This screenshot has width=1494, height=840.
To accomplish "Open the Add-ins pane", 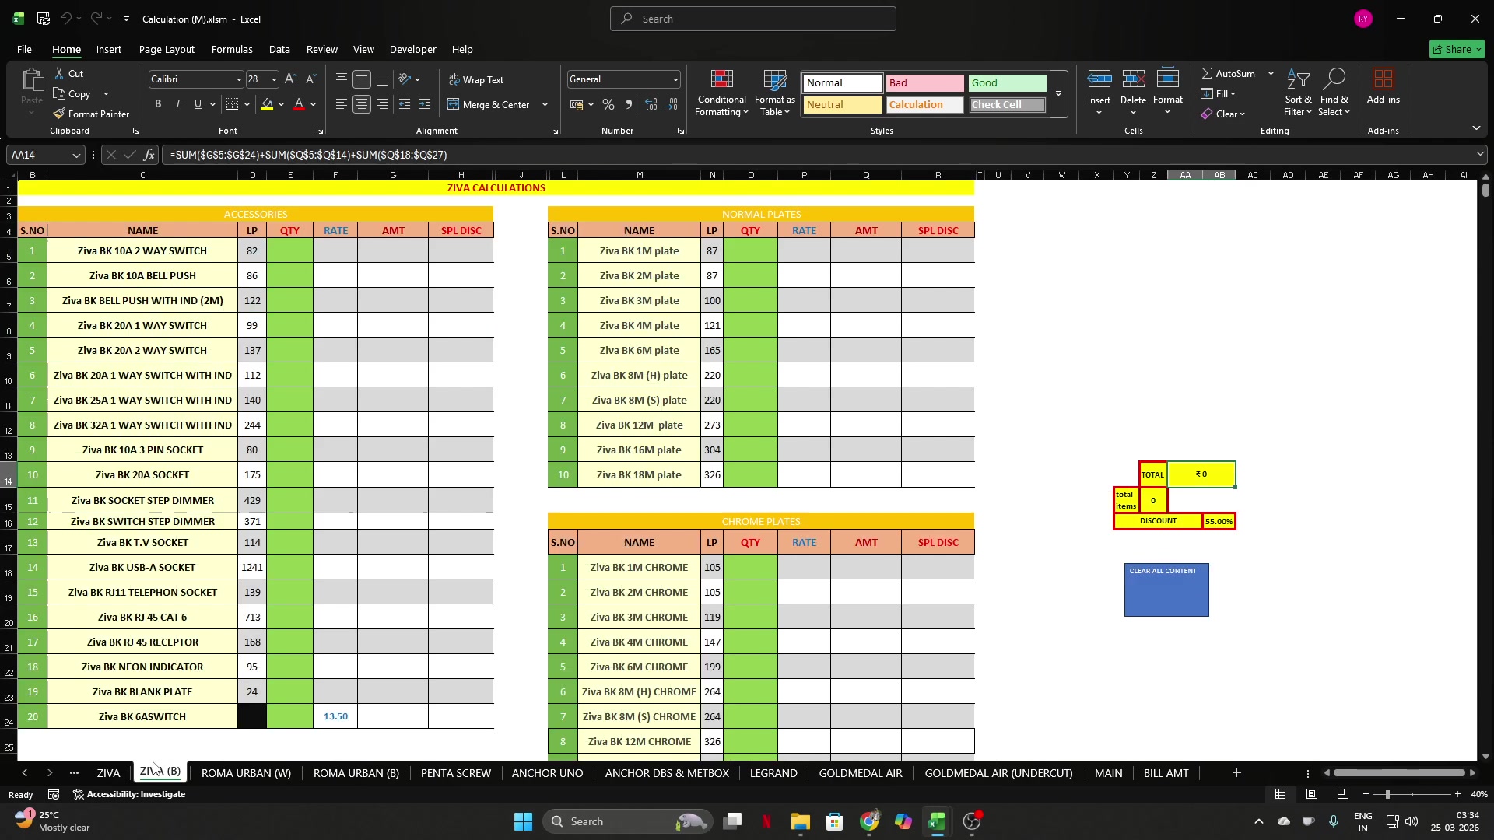I will coord(1383,86).
